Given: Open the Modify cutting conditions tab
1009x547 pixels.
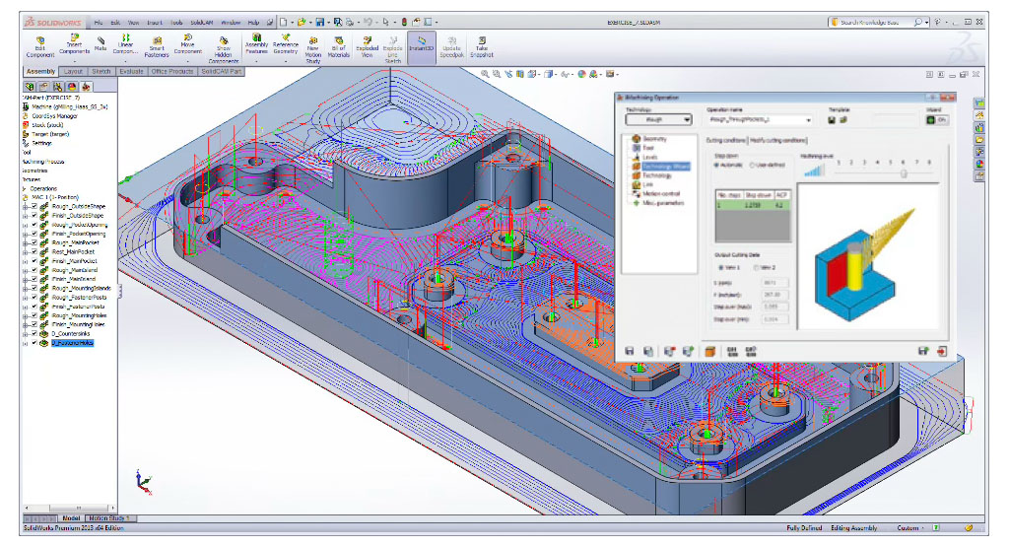Looking at the screenshot, I should click(x=779, y=141).
